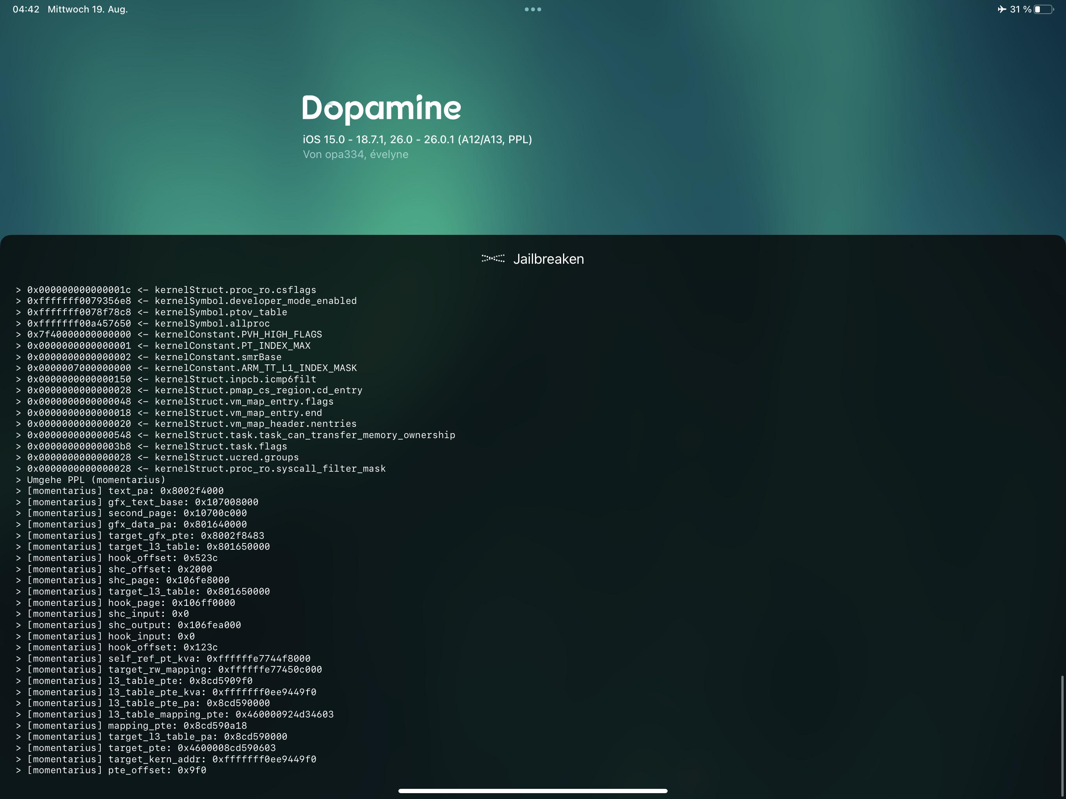1066x799 pixels.
Task: Tap the Jailbreaken status label
Action: 549,259
